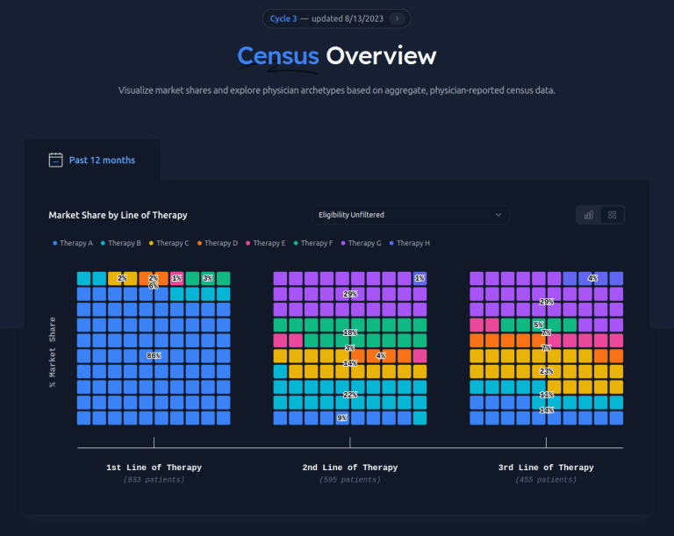674x536 pixels.
Task: Click the arrow icon beside Cycle 3 date
Action: pyautogui.click(x=398, y=18)
